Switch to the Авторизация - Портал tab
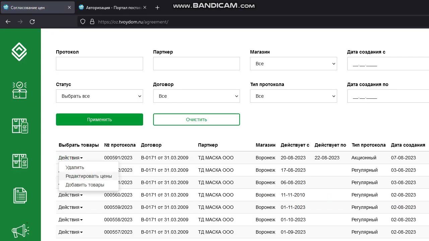 (114, 7)
